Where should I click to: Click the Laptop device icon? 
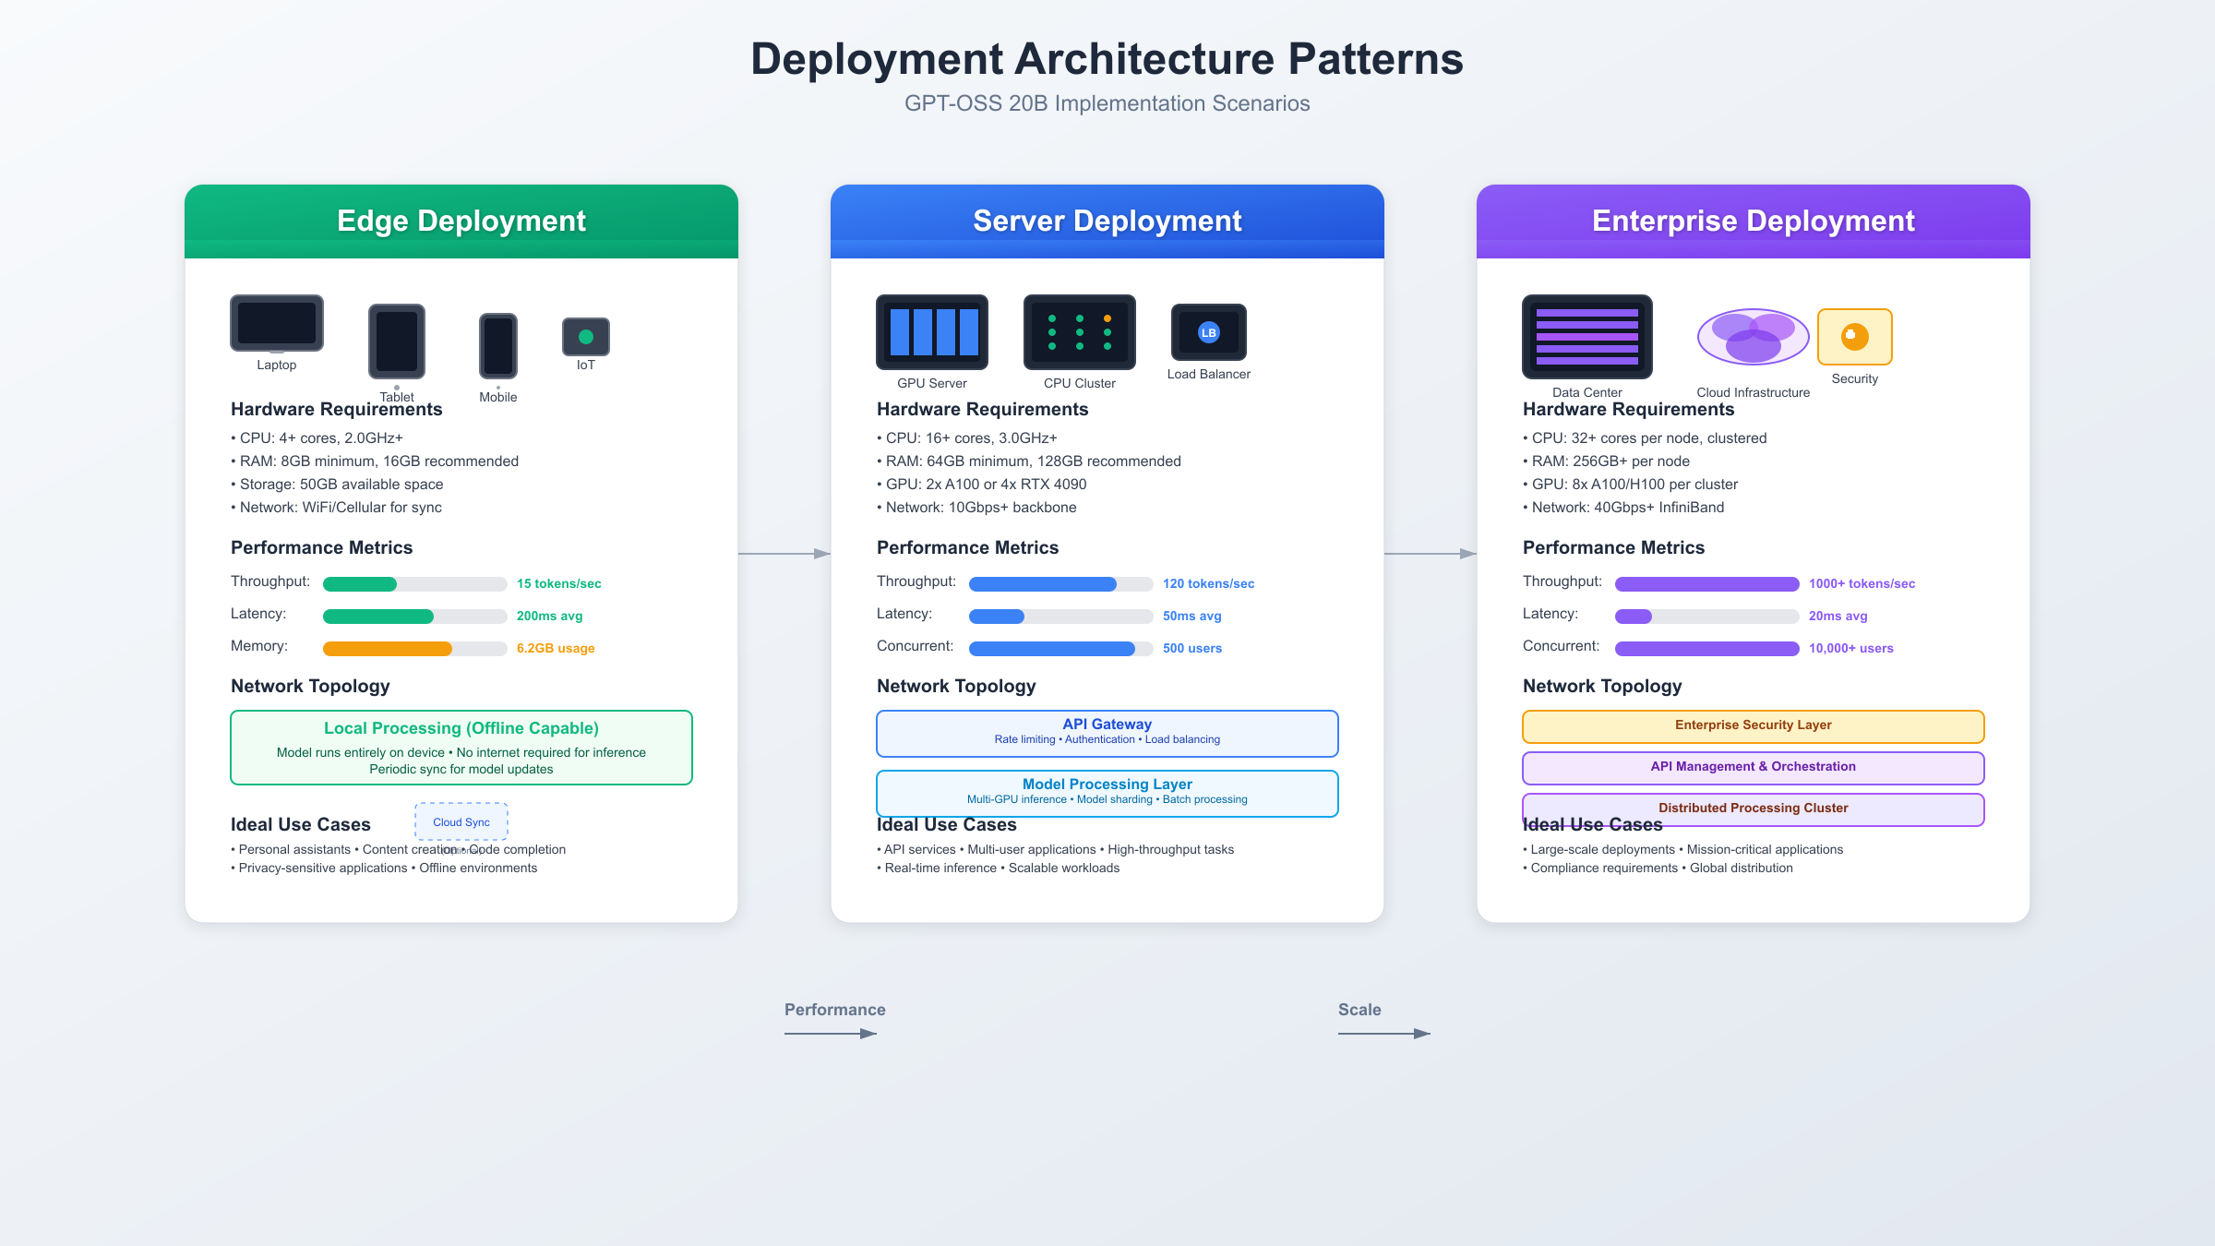277,323
